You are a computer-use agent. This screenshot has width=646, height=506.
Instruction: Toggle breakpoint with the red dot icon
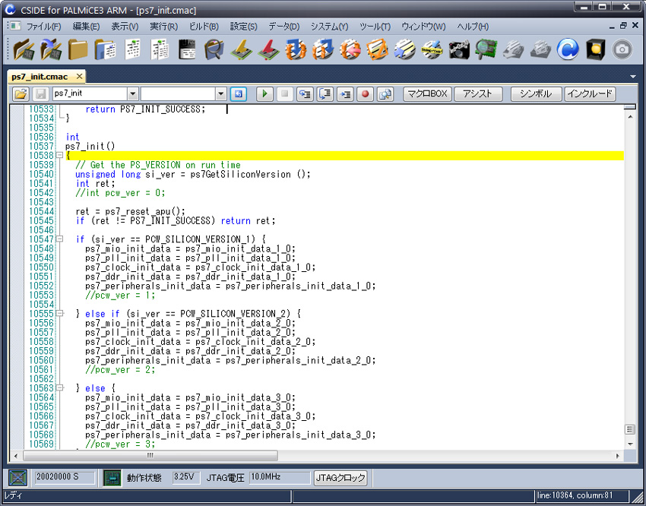tap(365, 94)
